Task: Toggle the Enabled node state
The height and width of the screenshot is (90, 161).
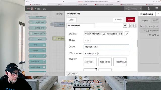Action: [x=73, y=74]
